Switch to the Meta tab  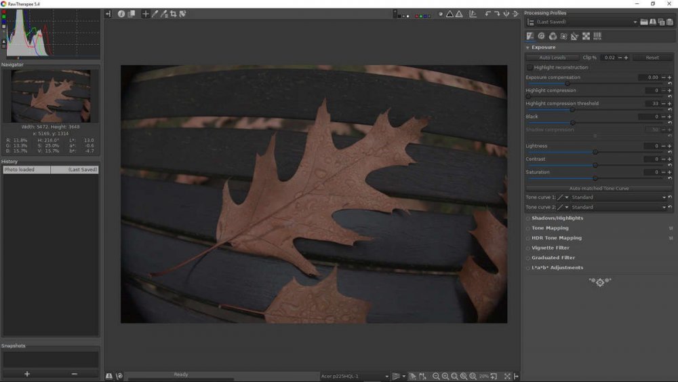click(x=597, y=36)
